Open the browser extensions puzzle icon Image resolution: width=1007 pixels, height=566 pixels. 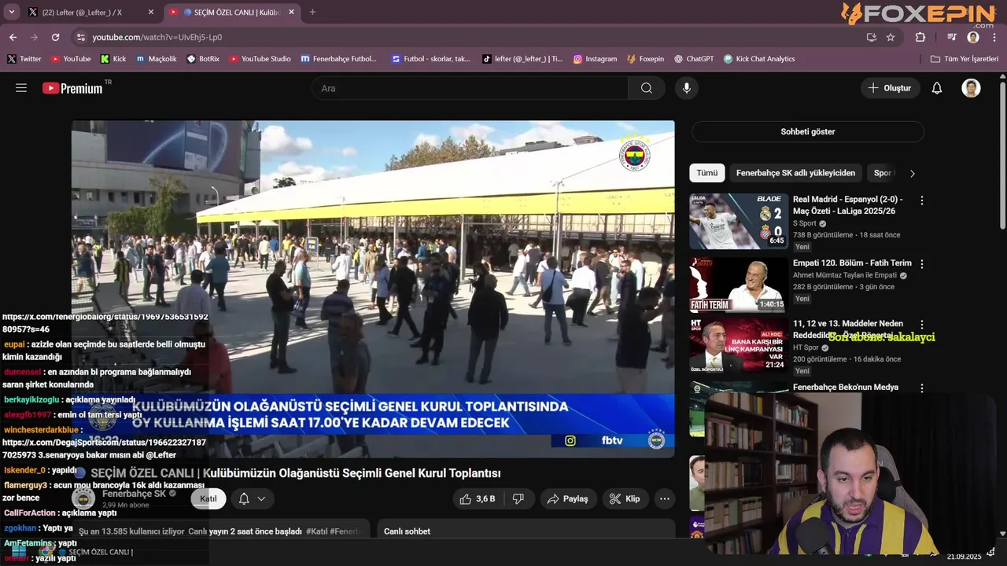(920, 37)
